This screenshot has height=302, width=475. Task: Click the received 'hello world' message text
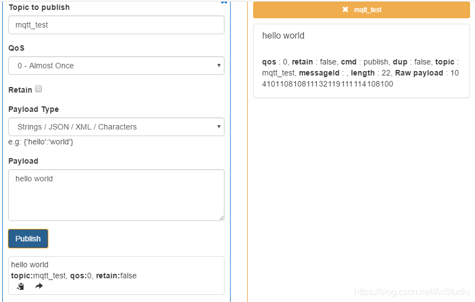(x=283, y=36)
